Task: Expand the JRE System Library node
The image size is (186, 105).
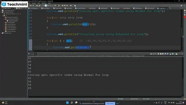Action: pyautogui.click(x=3, y=14)
